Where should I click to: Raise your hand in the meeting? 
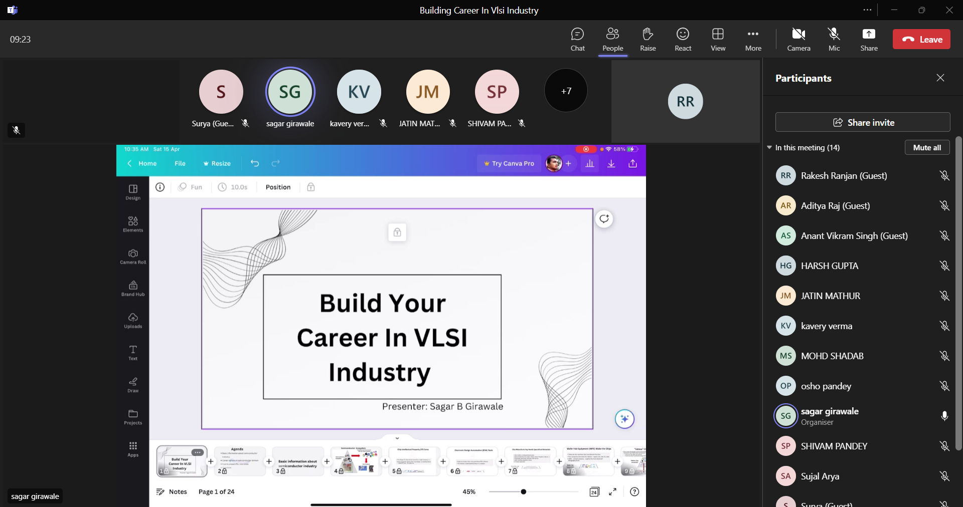tap(648, 40)
